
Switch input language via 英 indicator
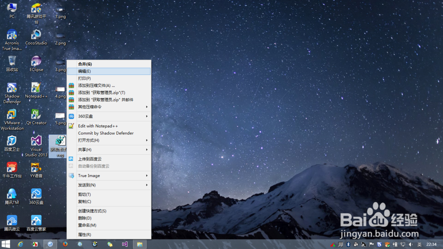(x=419, y=245)
